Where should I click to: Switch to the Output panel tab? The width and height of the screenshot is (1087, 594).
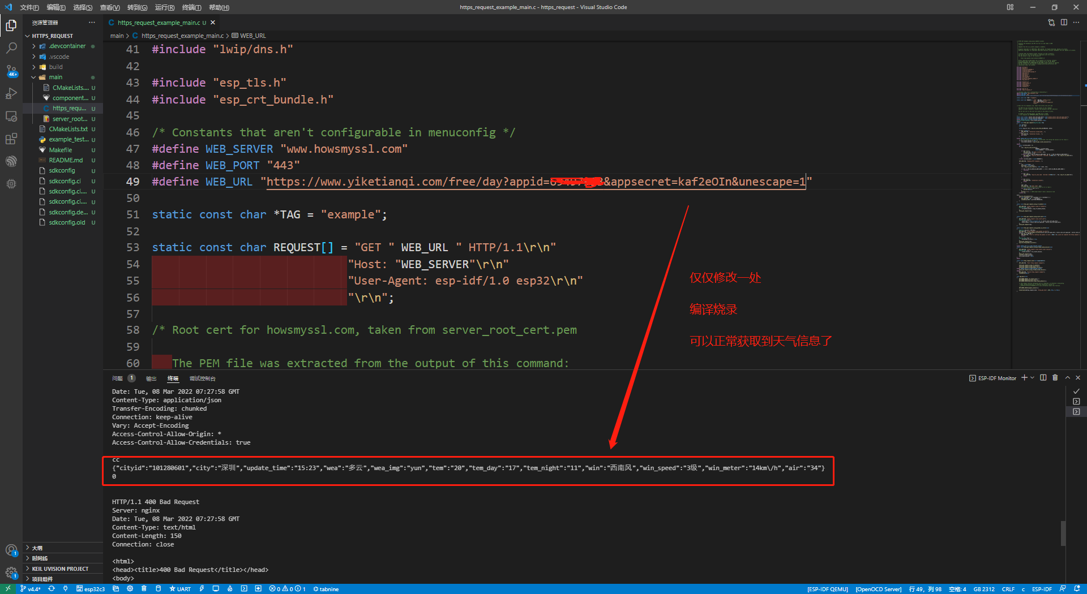tap(151, 378)
